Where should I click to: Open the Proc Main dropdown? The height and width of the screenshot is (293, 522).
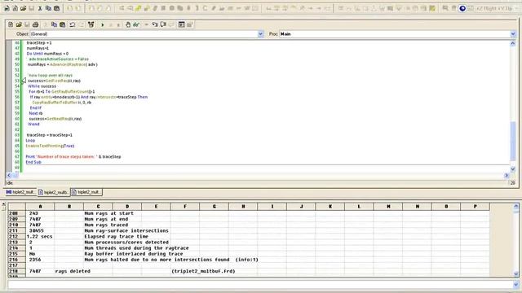click(513, 34)
